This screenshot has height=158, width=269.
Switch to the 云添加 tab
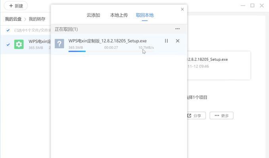click(93, 15)
